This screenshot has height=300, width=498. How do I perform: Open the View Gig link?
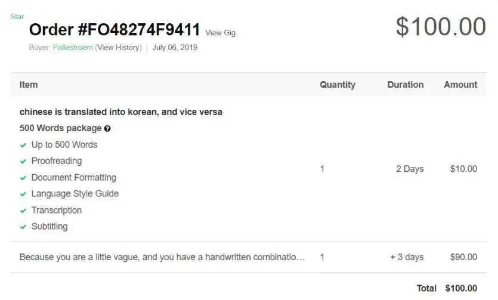pyautogui.click(x=220, y=33)
